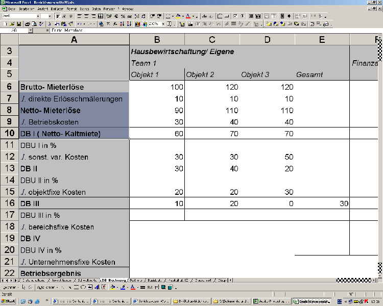Image resolution: width=383 pixels, height=306 pixels.
Task: Click the Merge and Center icon
Action: [101, 16]
